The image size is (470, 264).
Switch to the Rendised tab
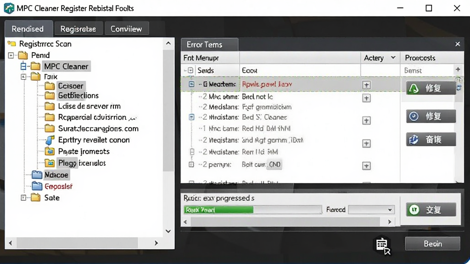pyautogui.click(x=29, y=29)
